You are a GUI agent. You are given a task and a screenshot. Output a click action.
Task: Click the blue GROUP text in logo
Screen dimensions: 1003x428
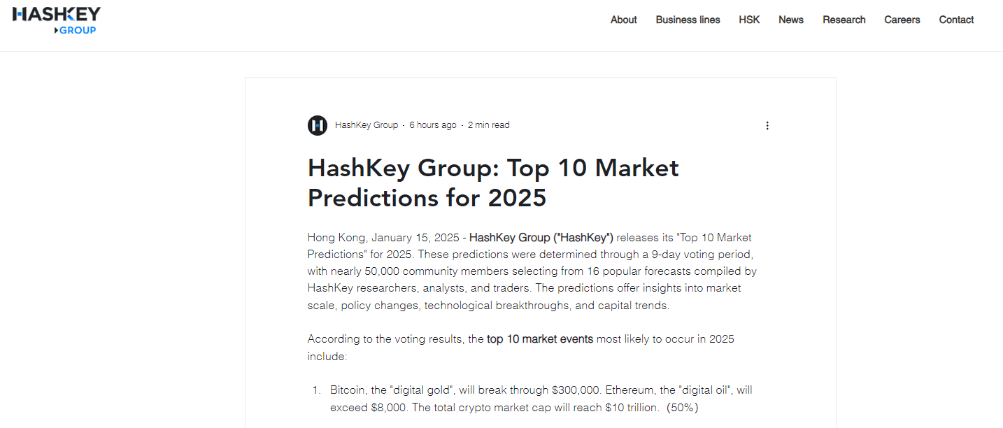(78, 30)
